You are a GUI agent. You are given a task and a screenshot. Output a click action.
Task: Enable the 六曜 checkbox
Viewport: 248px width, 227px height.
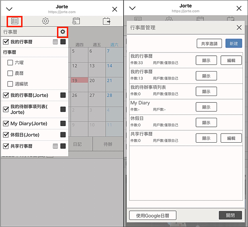click(10, 62)
